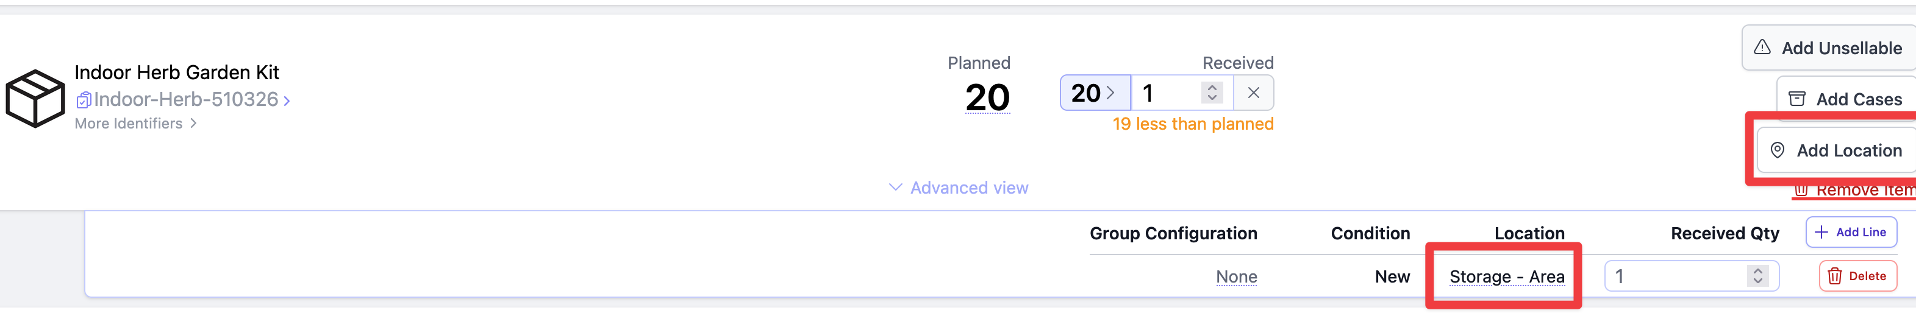Click the Planned quantity 20 value
This screenshot has width=1916, height=313.
(x=987, y=97)
